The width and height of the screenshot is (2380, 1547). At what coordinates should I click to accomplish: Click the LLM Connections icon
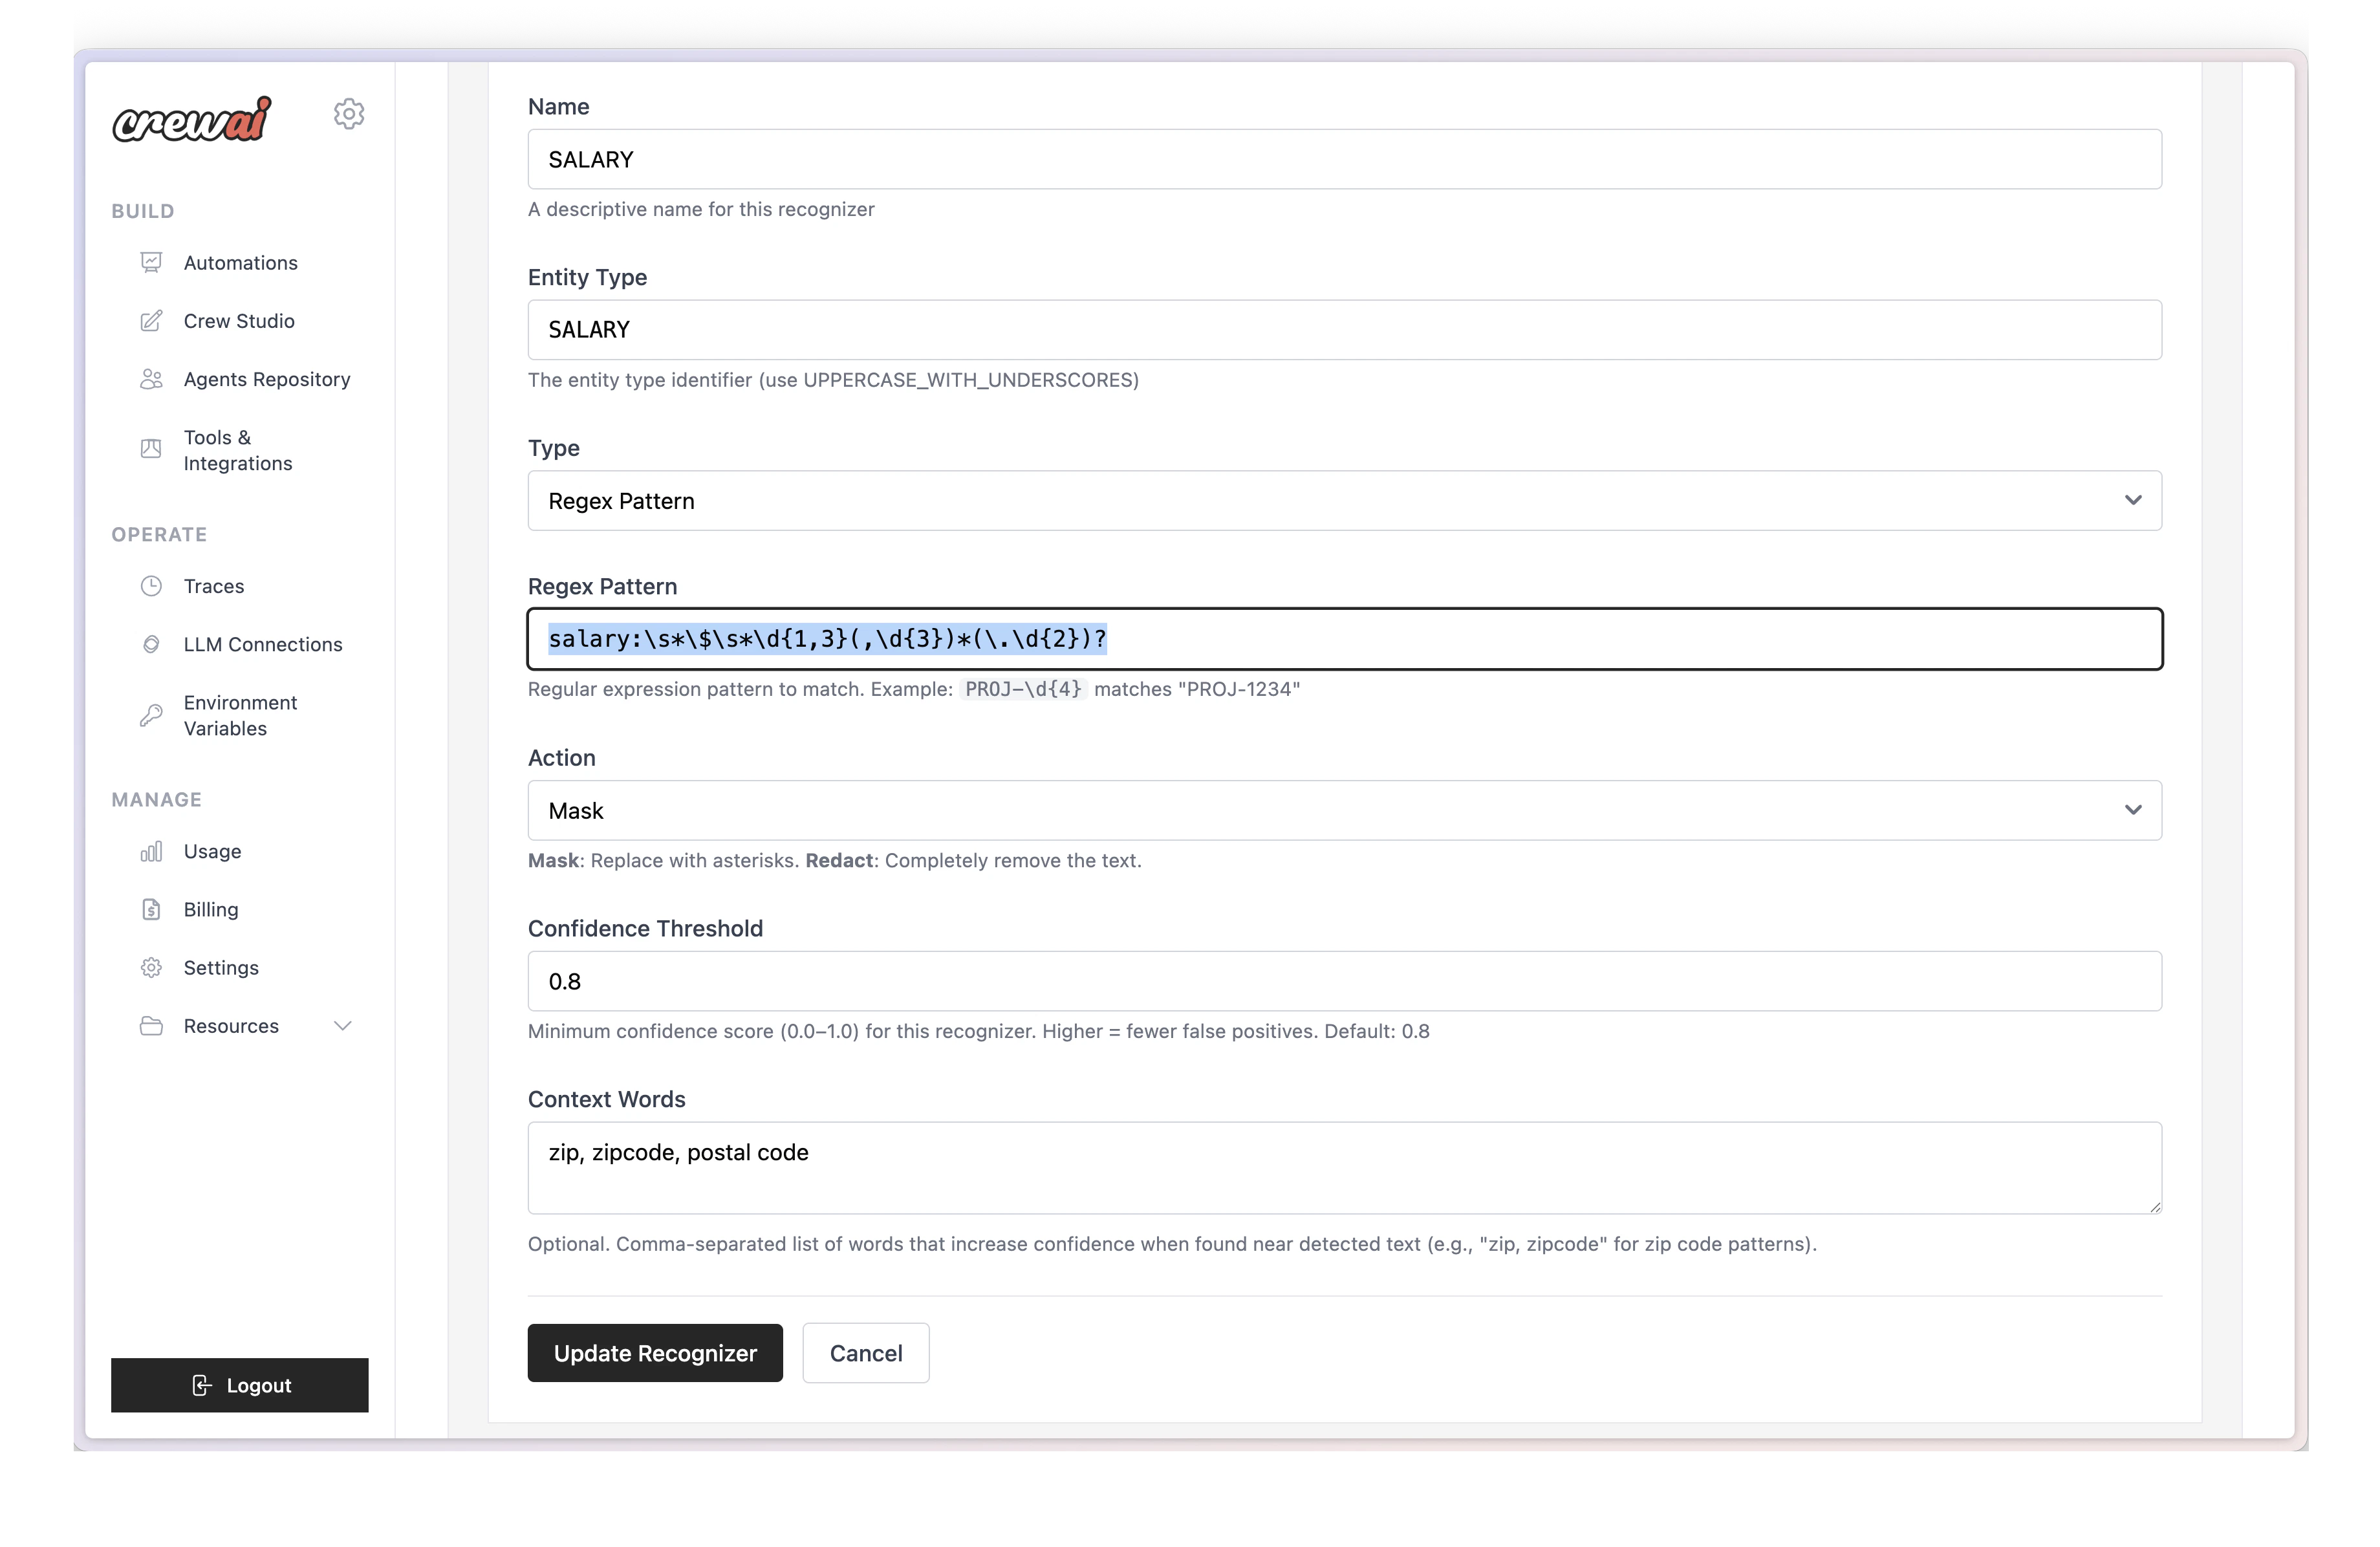click(x=151, y=644)
